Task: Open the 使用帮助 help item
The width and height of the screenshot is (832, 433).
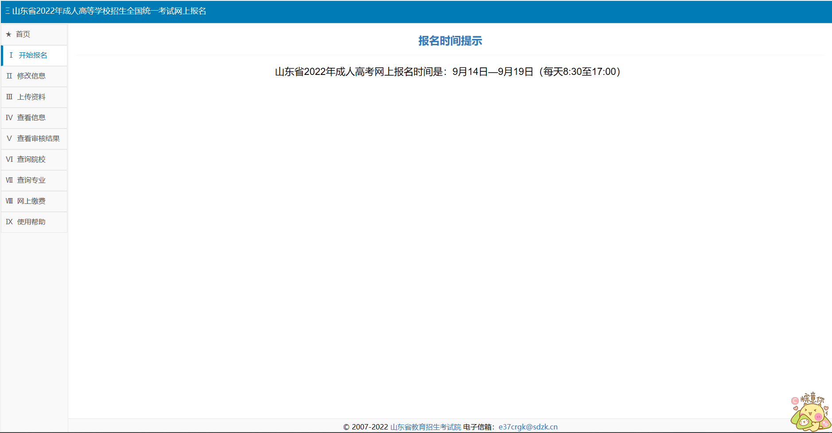Action: tap(31, 222)
